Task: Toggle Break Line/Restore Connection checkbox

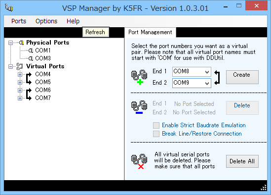Action: point(156,134)
